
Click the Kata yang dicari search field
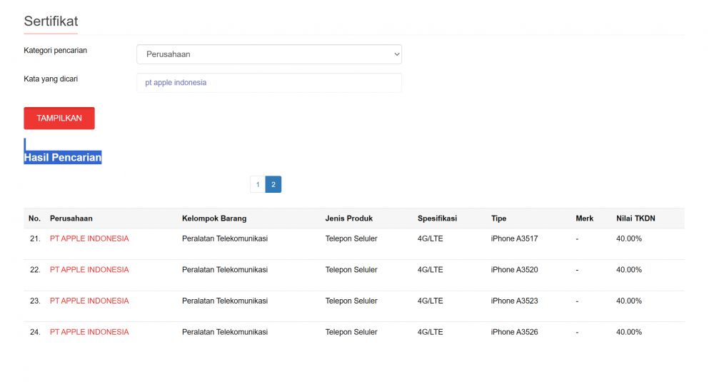click(268, 83)
